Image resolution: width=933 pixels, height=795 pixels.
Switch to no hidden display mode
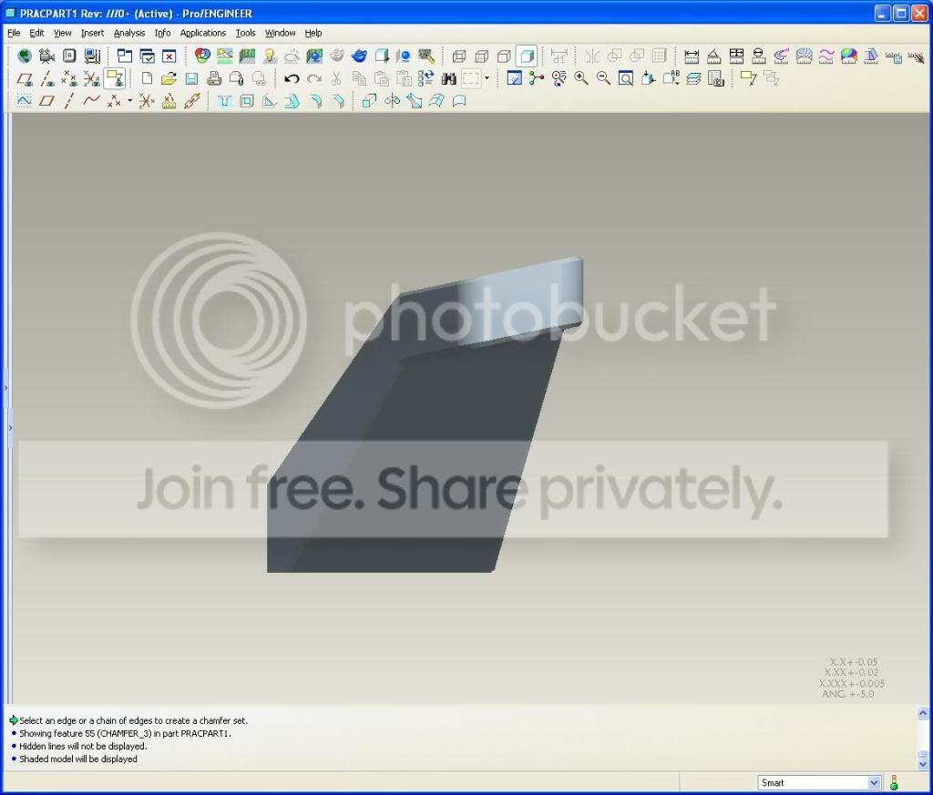[x=504, y=56]
